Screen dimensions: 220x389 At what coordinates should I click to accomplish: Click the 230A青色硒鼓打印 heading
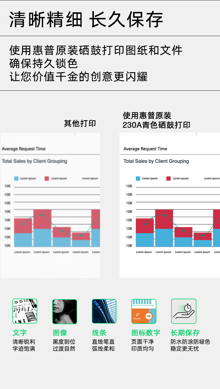click(x=156, y=125)
